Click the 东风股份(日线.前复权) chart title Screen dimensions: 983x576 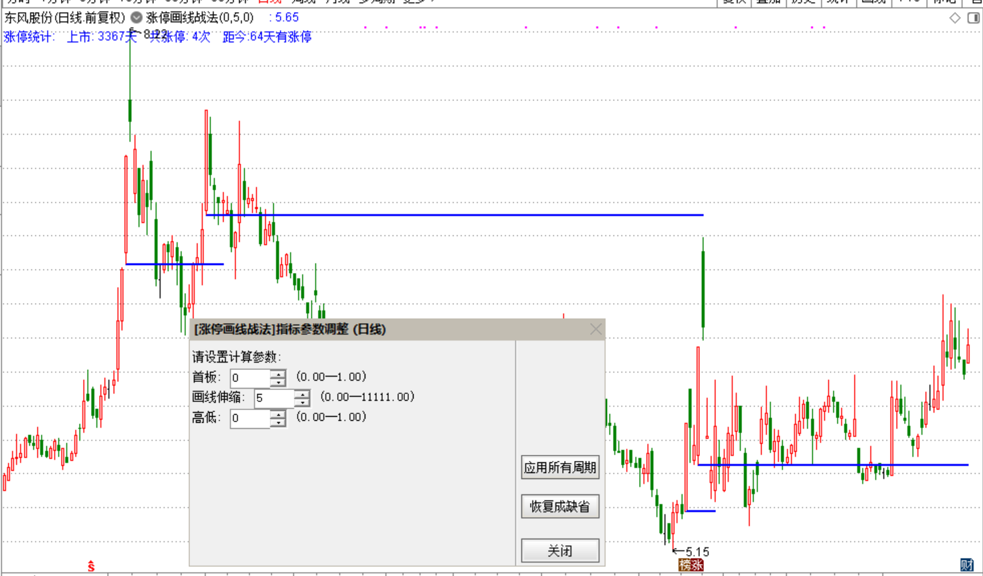pyautogui.click(x=65, y=18)
